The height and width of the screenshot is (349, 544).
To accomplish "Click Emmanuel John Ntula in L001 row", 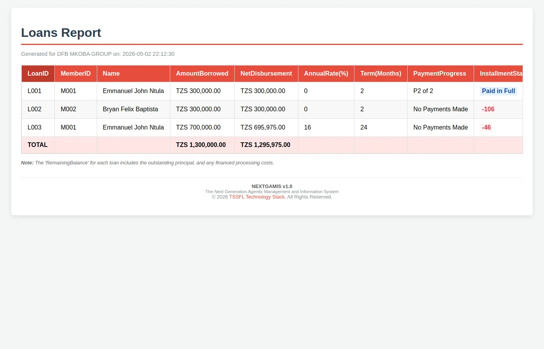I will point(133,91).
